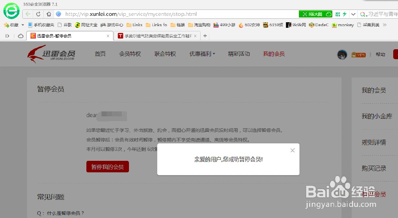Open 精彩活动 navigation item
398x218 pixels.
coord(239,54)
